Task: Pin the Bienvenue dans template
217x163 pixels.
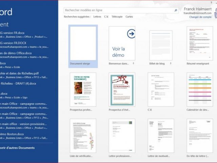Action: pyautogui.click(x=133, y=64)
